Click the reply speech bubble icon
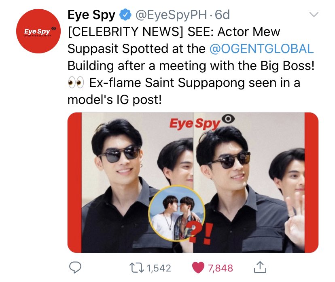Image resolution: width=335 pixels, height=282 pixels. pyautogui.click(x=75, y=267)
